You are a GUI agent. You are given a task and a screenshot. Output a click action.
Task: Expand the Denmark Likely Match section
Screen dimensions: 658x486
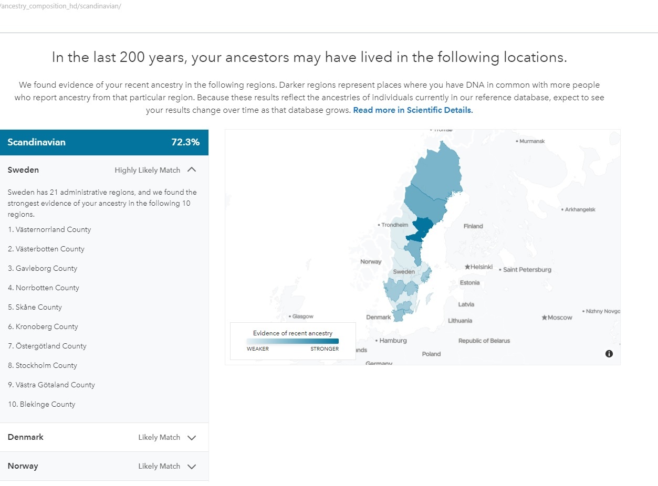pyautogui.click(x=191, y=437)
